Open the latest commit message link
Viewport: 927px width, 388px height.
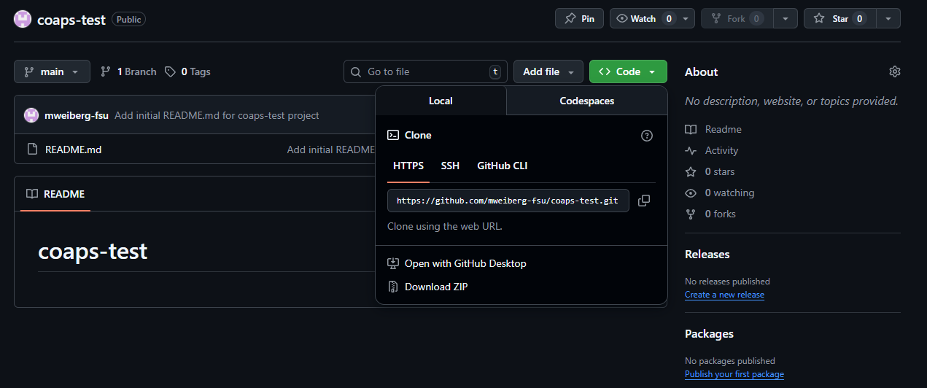click(x=217, y=115)
